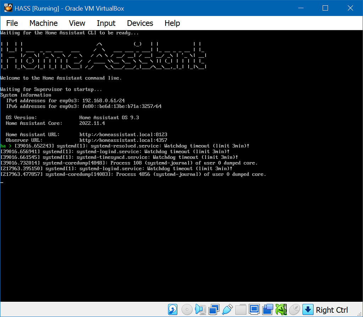Open the USB devices status icon
Screen dimensions: 363x317
click(227, 309)
